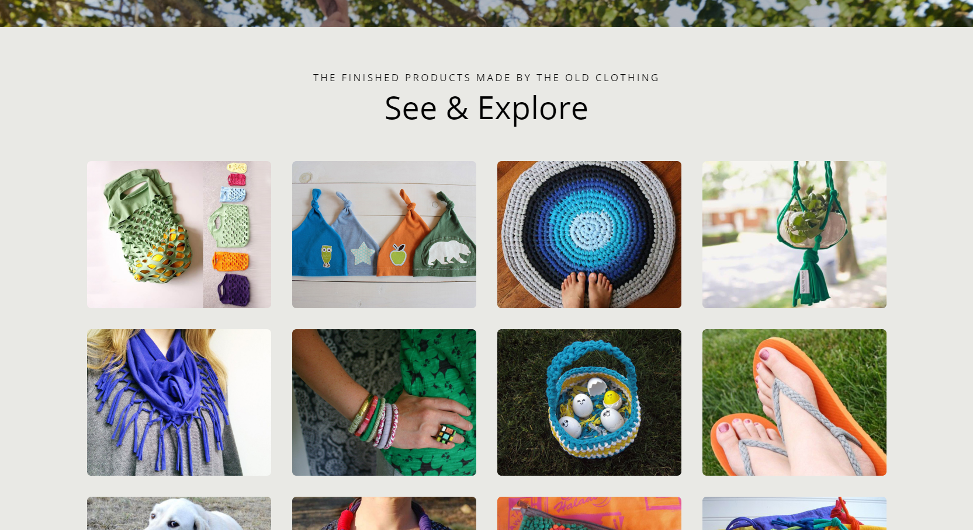Click the tree banner image at top

click(486, 13)
